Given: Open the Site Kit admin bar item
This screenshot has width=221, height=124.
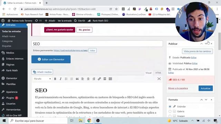Looking at the screenshot, I should (x=80, y=21).
